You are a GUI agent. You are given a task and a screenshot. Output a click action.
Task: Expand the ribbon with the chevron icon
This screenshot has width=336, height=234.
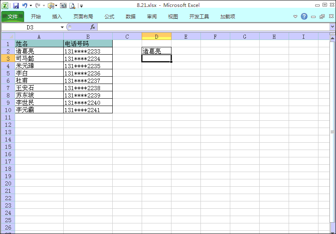pos(295,16)
